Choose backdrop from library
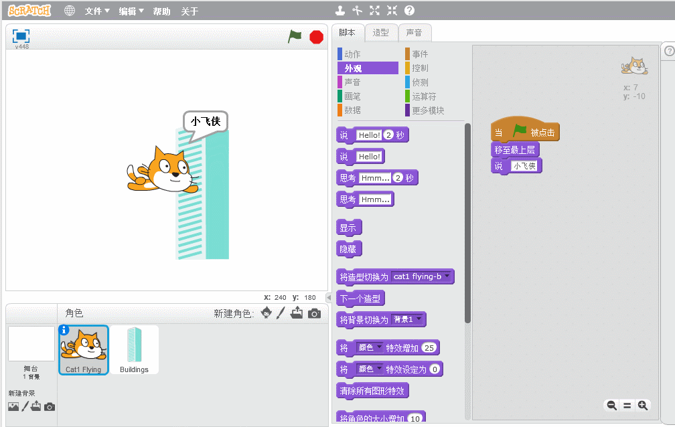 (13, 406)
